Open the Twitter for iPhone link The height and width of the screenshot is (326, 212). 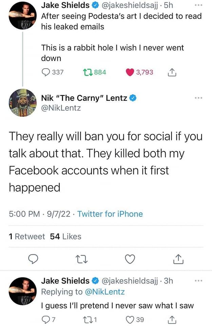pos(110,214)
